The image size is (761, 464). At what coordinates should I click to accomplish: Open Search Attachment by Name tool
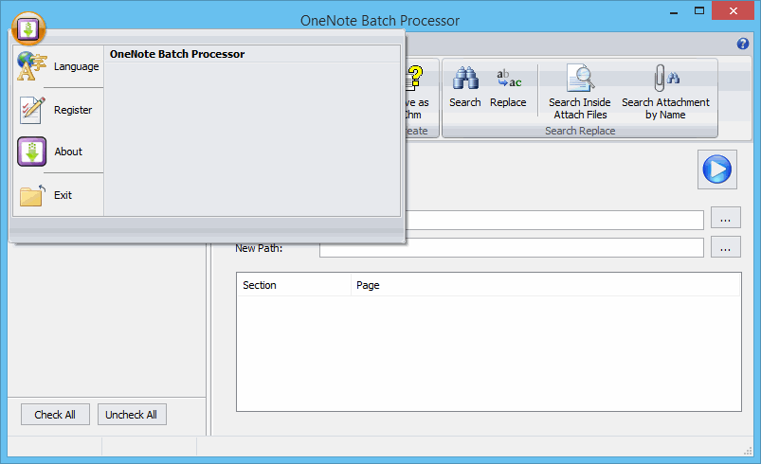(665, 92)
